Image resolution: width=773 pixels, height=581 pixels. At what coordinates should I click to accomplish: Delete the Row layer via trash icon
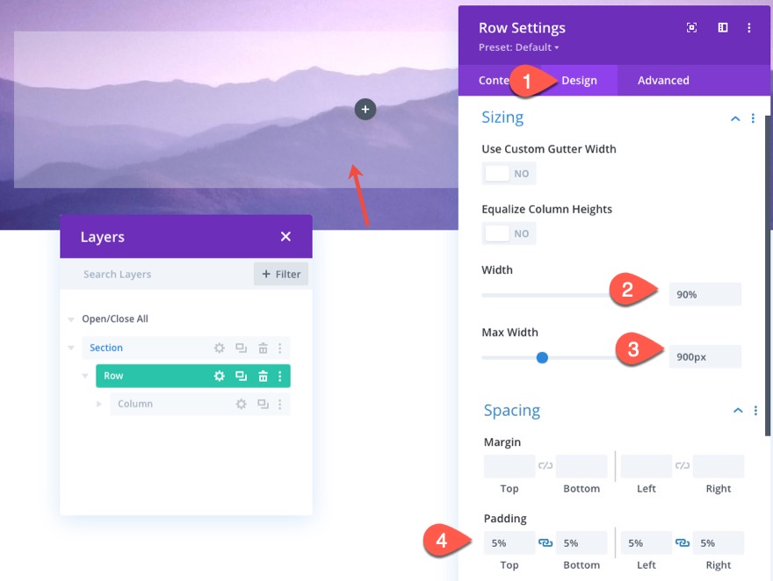(x=263, y=377)
